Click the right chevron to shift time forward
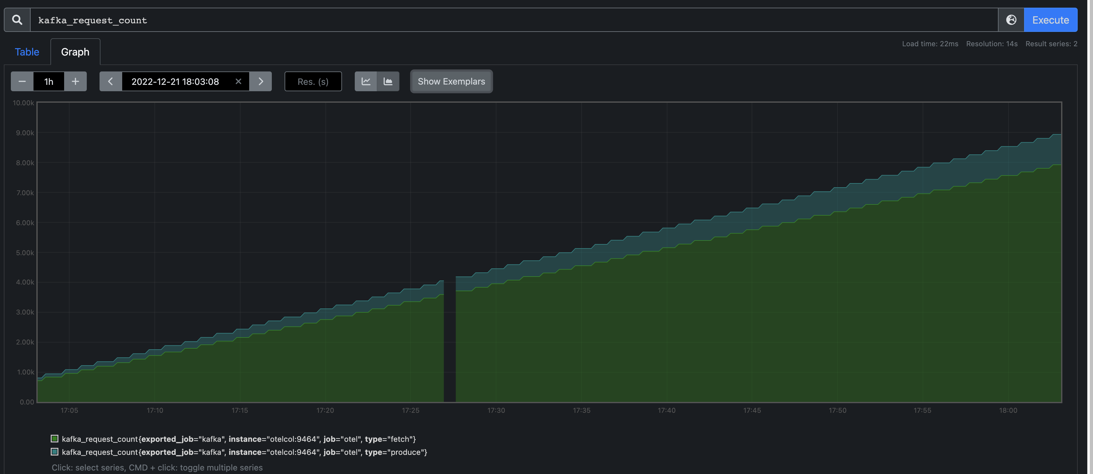 (x=261, y=81)
